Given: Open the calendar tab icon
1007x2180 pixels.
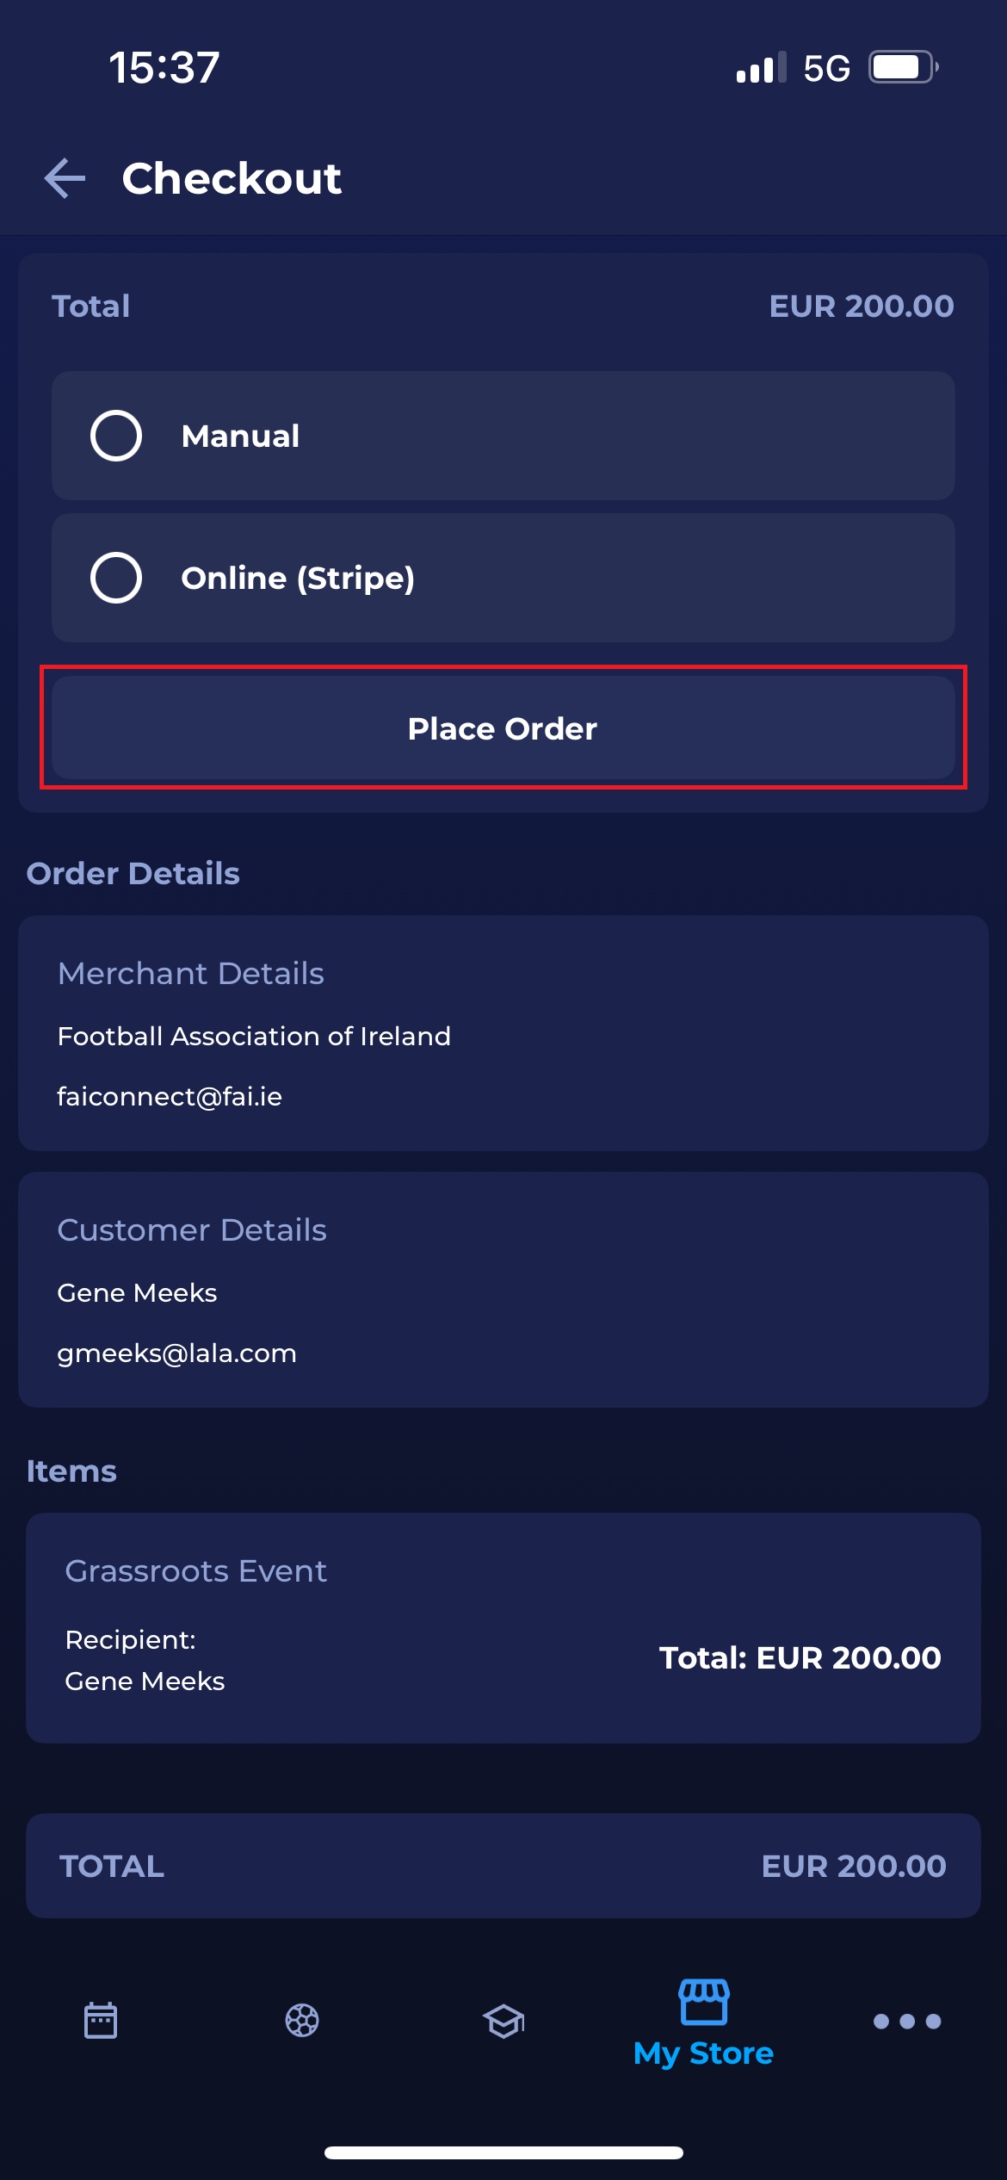Looking at the screenshot, I should tap(101, 2020).
